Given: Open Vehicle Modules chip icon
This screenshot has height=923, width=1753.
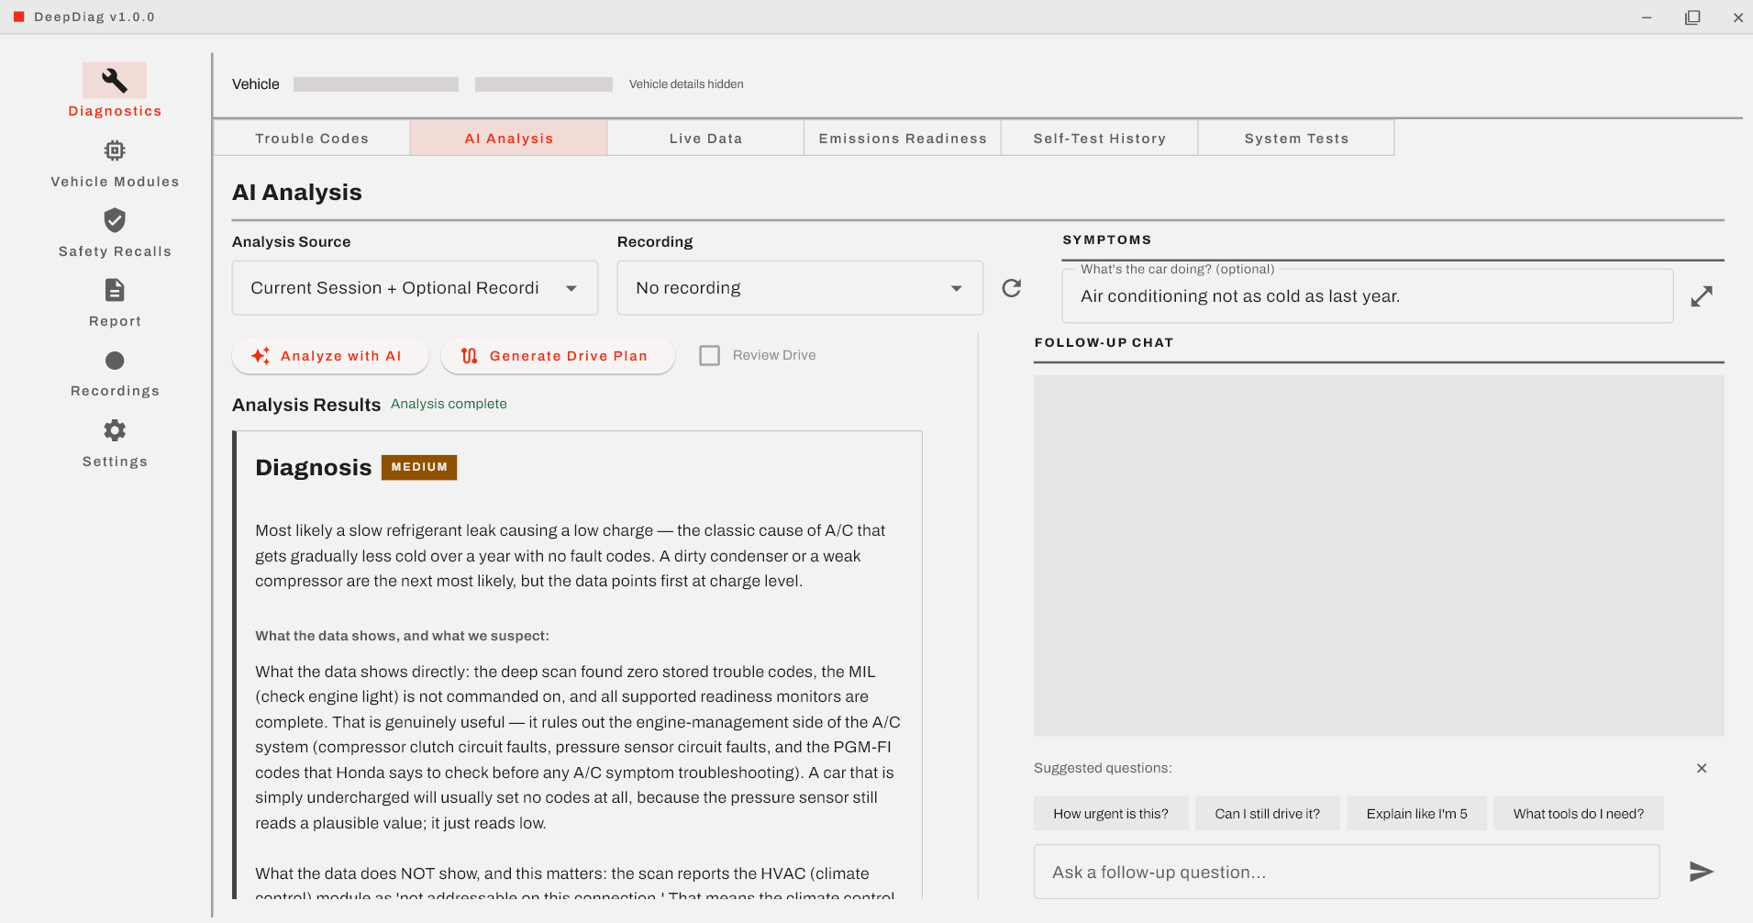Looking at the screenshot, I should (115, 150).
